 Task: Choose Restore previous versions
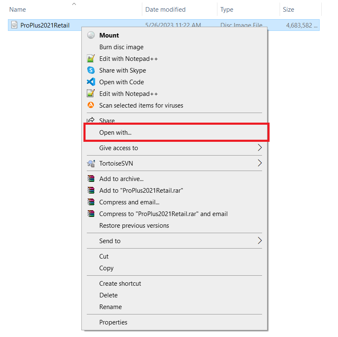point(174,225)
